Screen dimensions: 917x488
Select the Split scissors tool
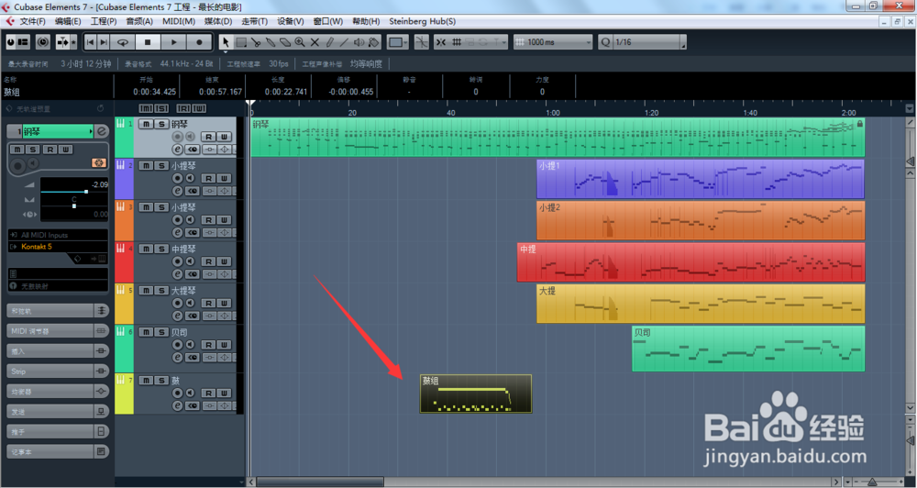coord(256,42)
